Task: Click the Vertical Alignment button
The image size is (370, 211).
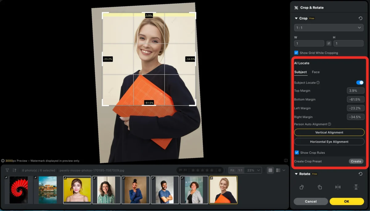Action: (329, 132)
